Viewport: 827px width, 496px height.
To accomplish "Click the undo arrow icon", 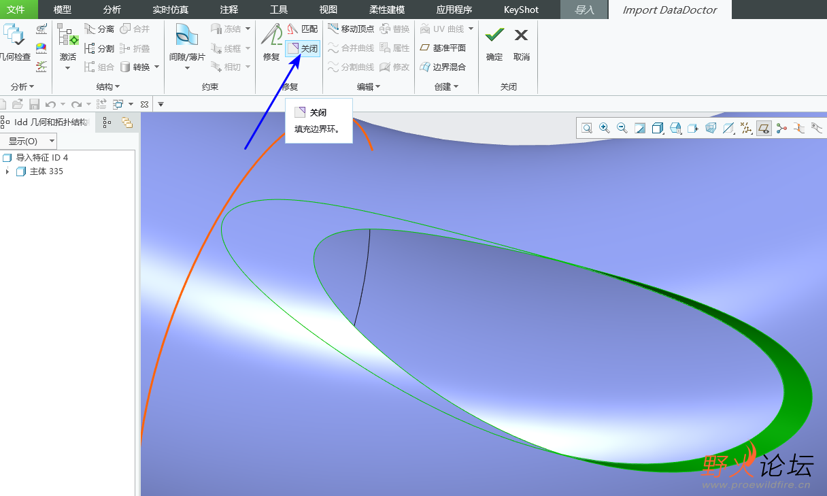I will tap(50, 104).
